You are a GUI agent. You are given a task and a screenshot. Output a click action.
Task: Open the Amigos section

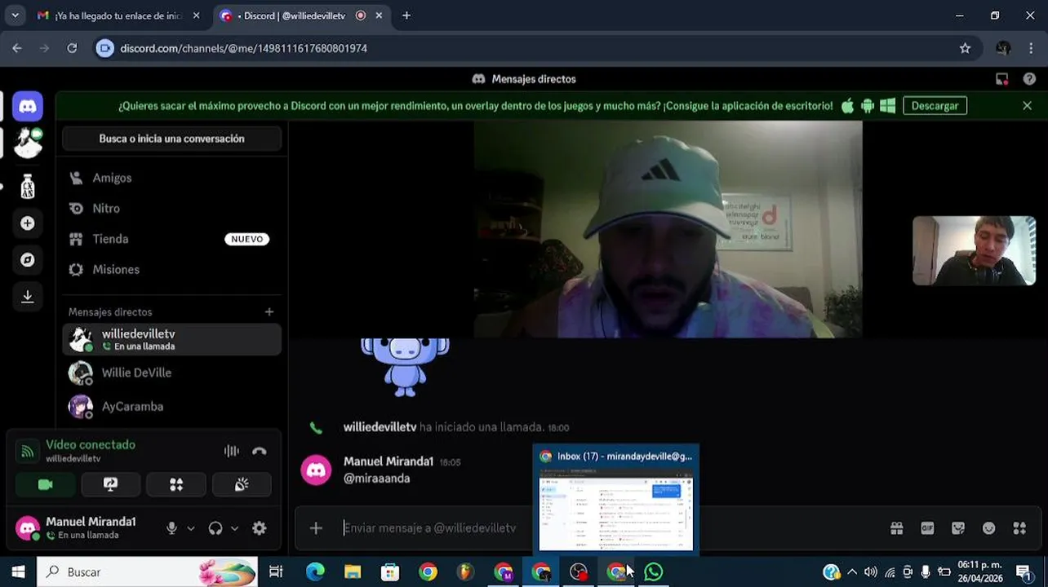[171, 178]
